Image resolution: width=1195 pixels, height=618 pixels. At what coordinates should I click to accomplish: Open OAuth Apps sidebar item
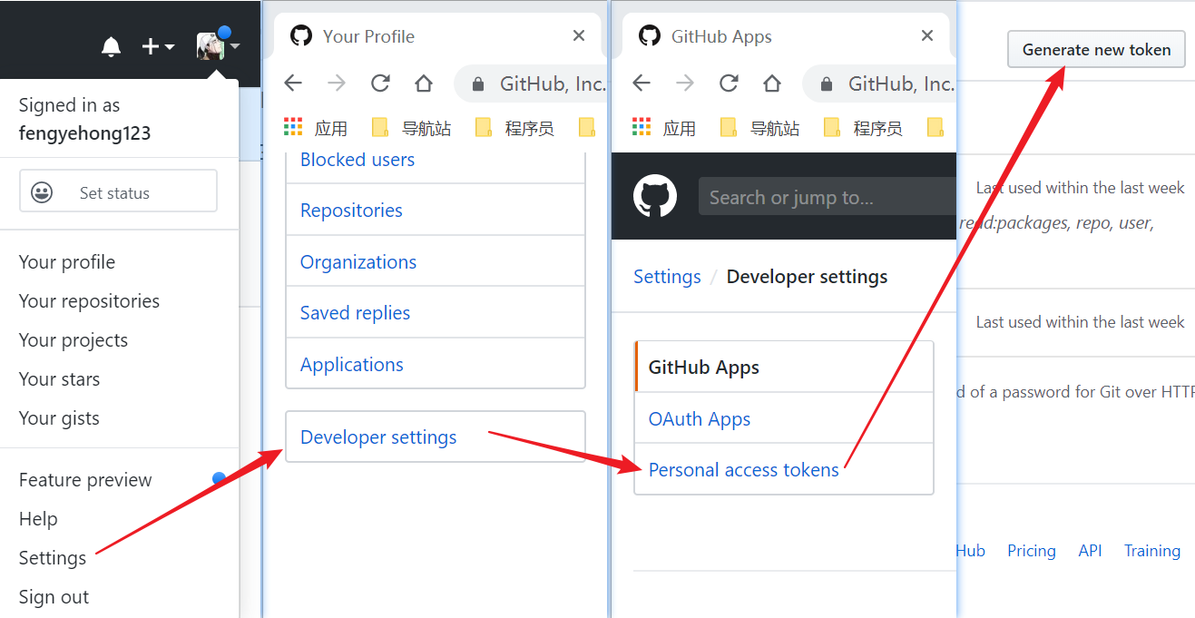coord(784,418)
